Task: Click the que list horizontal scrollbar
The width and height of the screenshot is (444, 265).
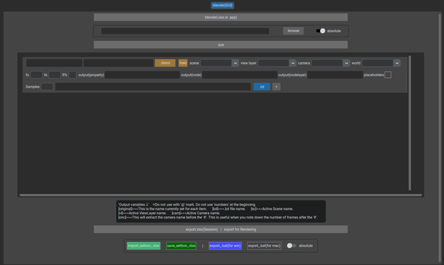Action: point(221,195)
